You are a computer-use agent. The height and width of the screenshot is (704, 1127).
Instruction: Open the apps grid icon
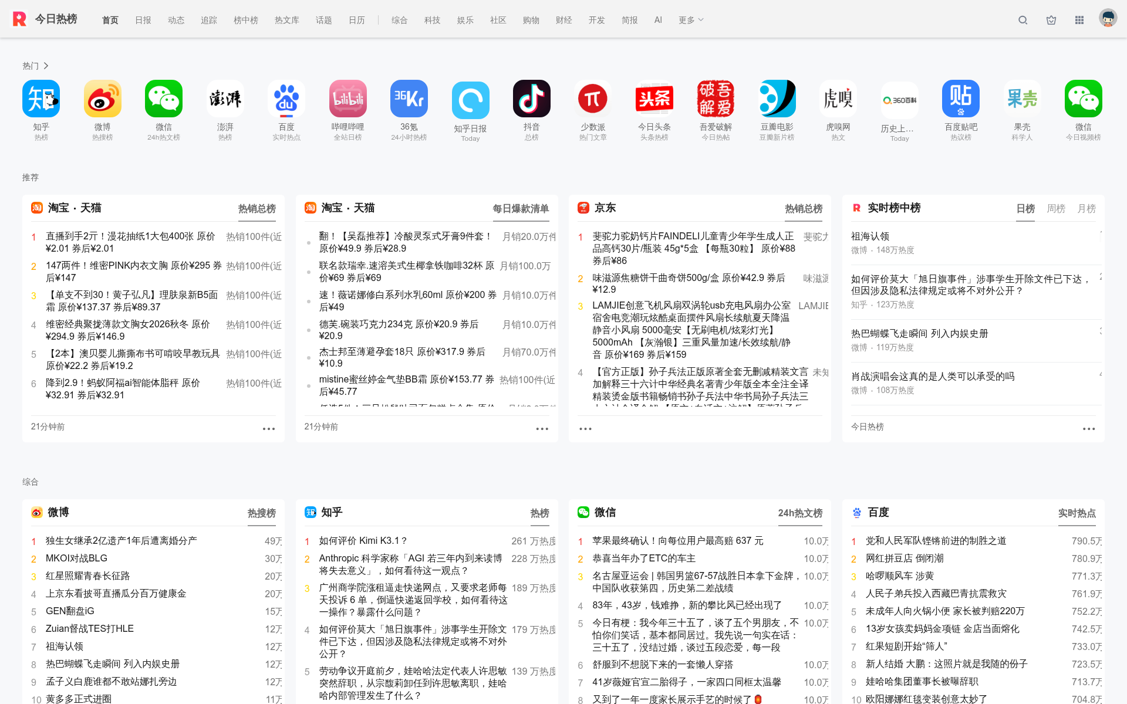(x=1079, y=20)
